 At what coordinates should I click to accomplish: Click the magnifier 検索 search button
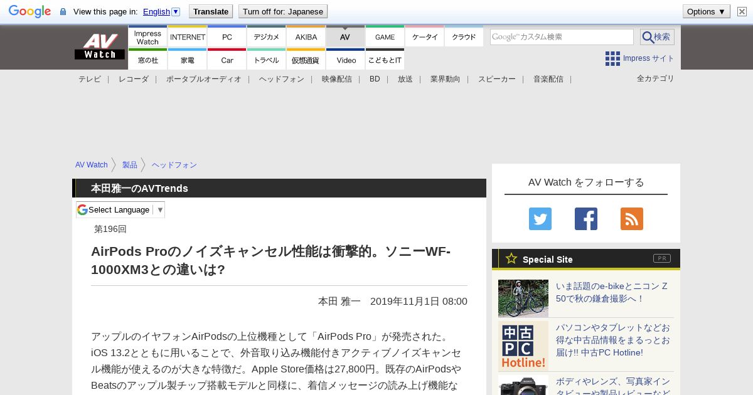(657, 37)
